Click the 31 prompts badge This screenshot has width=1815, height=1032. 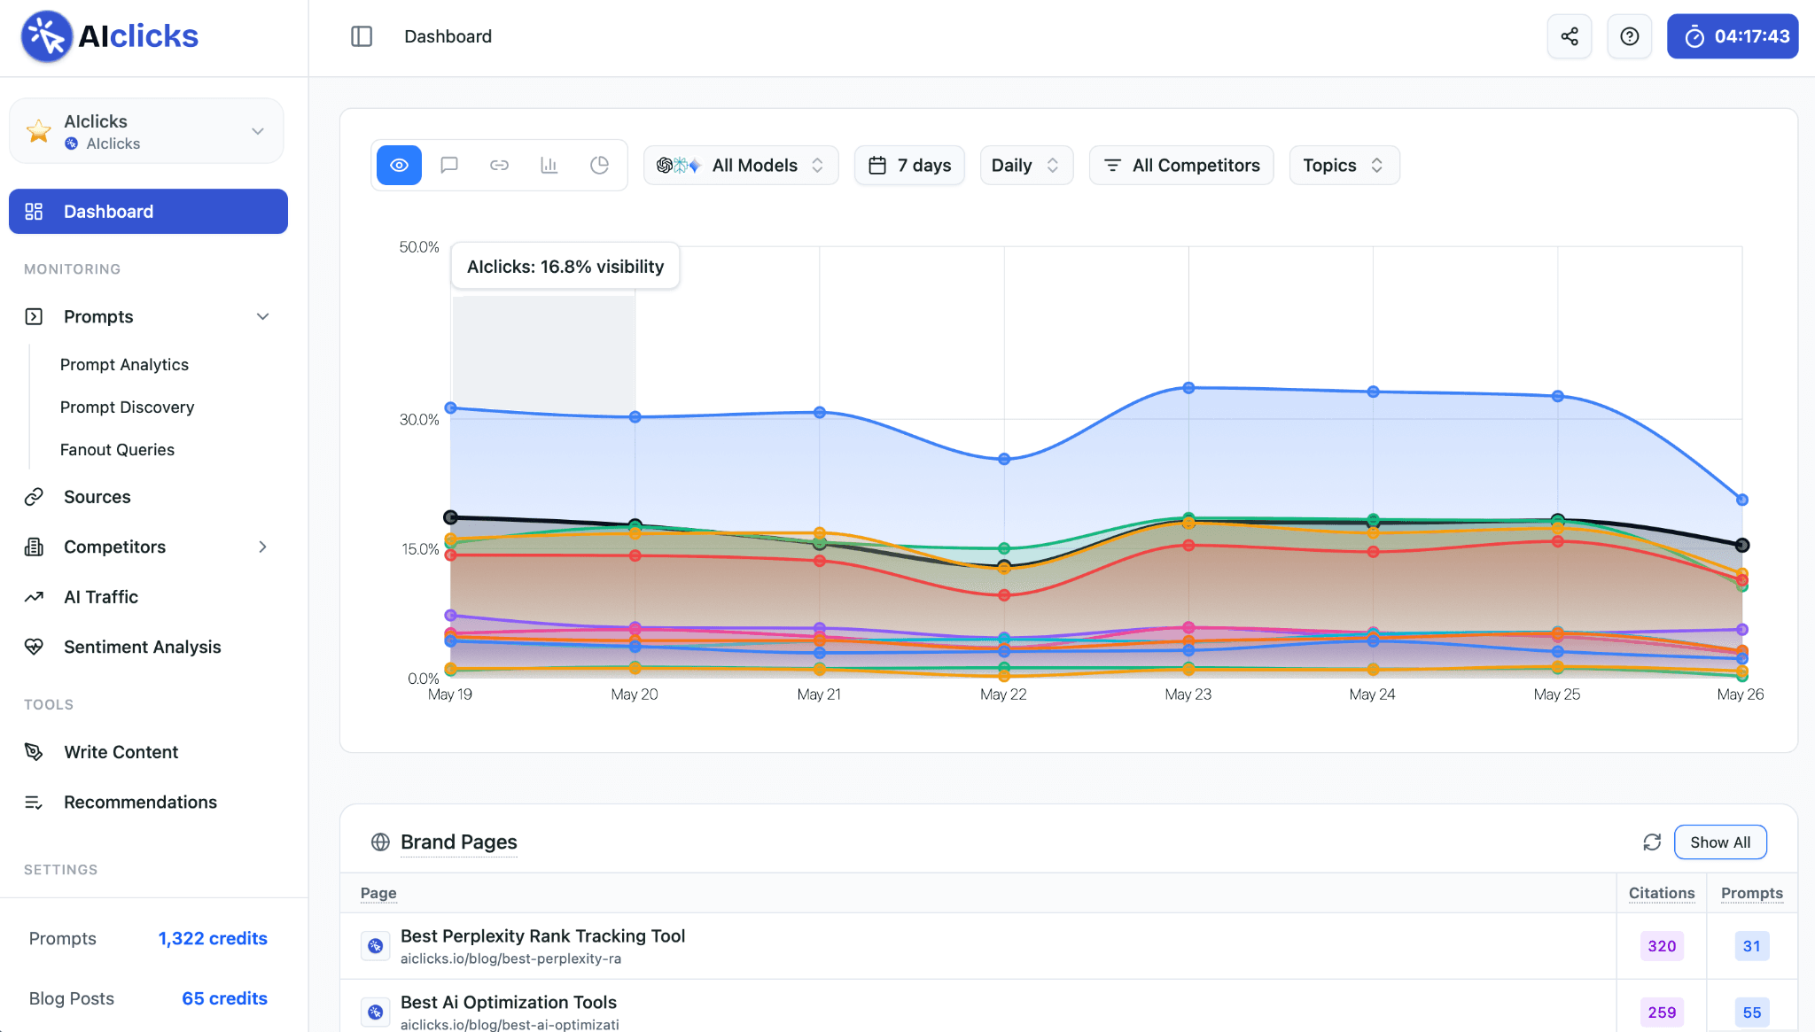click(x=1752, y=946)
